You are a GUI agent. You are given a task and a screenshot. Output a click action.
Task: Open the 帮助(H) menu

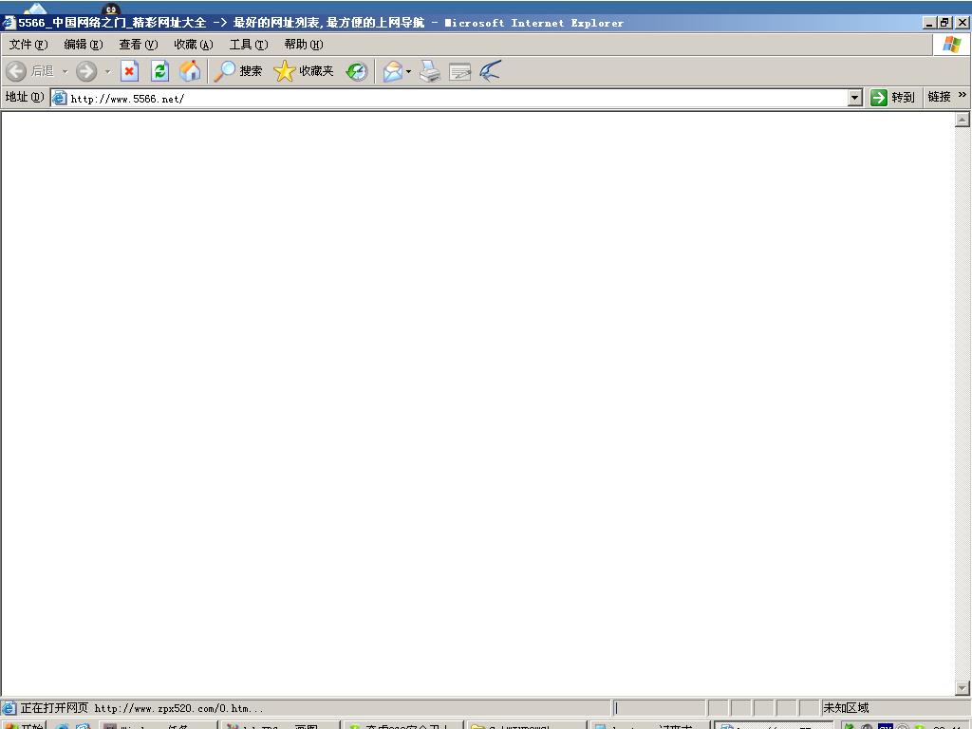[304, 45]
